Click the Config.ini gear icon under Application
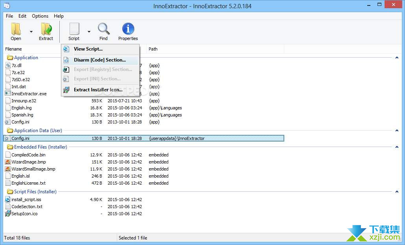Viewport: 405px width, 245px height. [8, 122]
